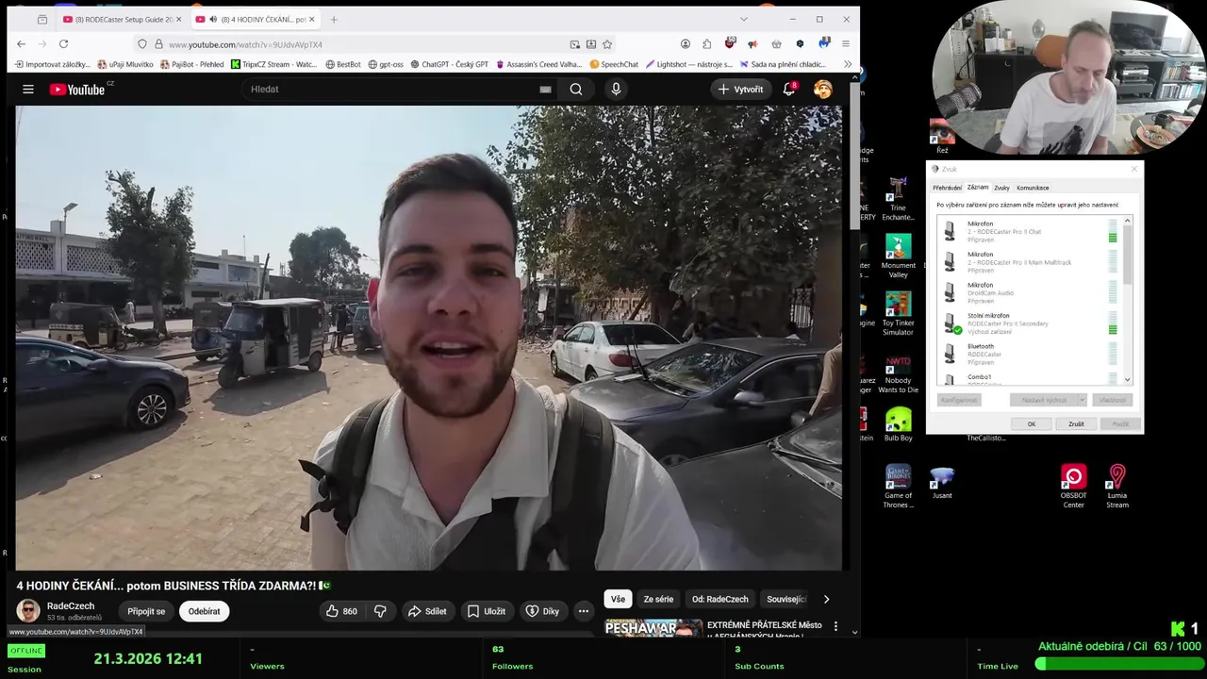
Task: Open RadeCzech channel avatar
Action: (28, 610)
